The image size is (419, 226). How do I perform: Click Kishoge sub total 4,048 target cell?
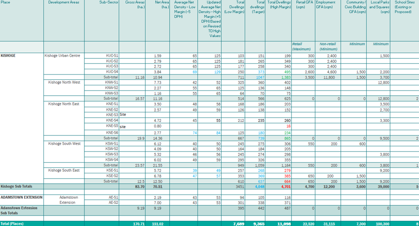[x=259, y=187]
